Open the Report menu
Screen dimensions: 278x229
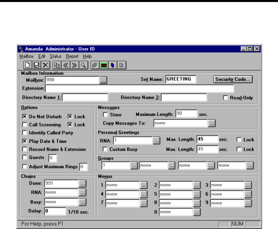pos(72,57)
